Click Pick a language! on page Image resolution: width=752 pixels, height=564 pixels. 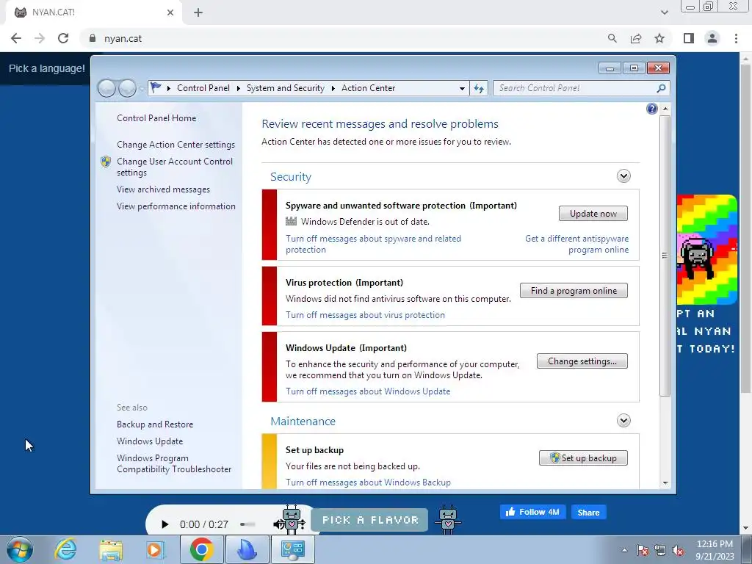click(x=46, y=68)
